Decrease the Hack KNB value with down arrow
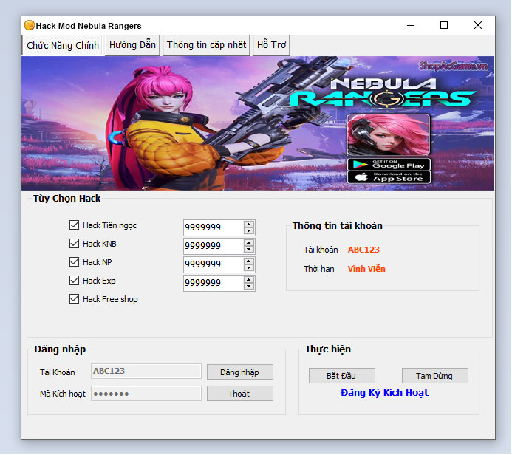 click(x=249, y=250)
